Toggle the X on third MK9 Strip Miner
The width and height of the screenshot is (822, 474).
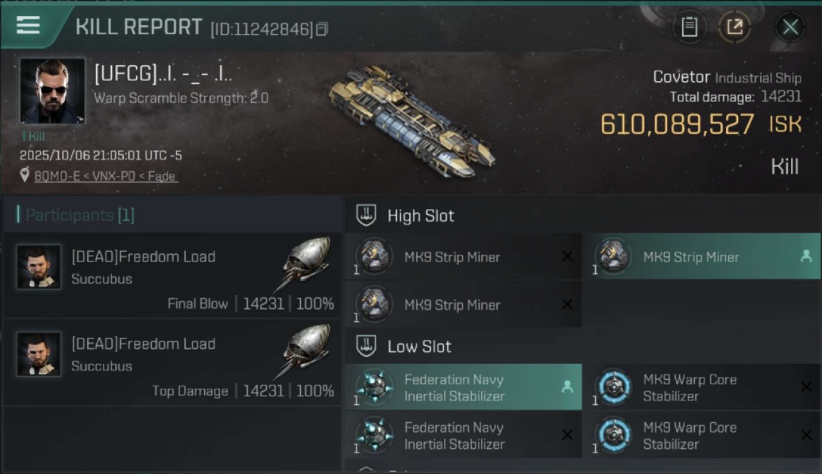tap(567, 305)
